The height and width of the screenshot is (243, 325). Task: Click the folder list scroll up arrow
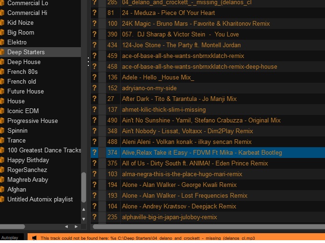[x=84, y=210]
